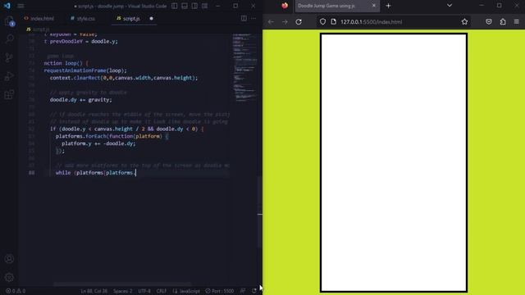Click doodle.dy += gravity code line

pyautogui.click(x=80, y=100)
